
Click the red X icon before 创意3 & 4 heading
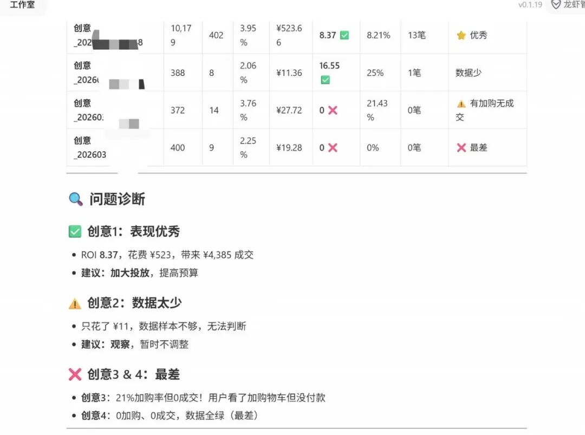click(75, 374)
